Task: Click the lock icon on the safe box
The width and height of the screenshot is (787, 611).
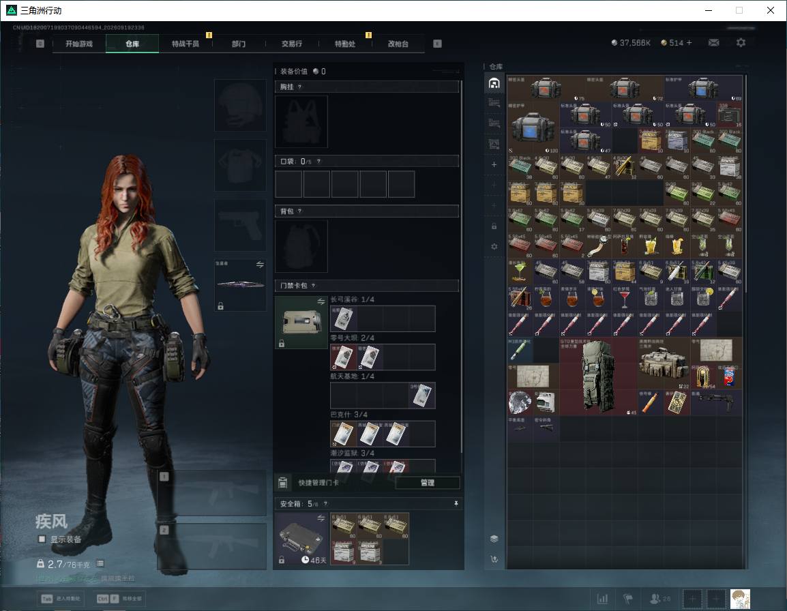Action: pos(282,560)
